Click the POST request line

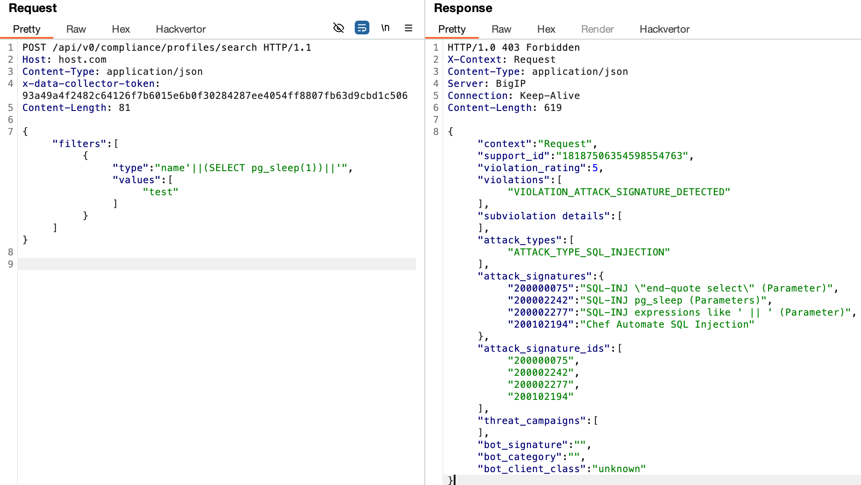pos(168,47)
